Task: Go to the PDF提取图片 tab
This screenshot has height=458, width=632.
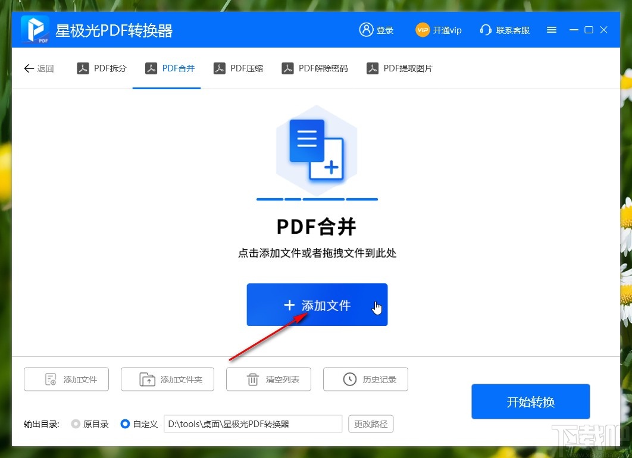Action: (x=399, y=68)
